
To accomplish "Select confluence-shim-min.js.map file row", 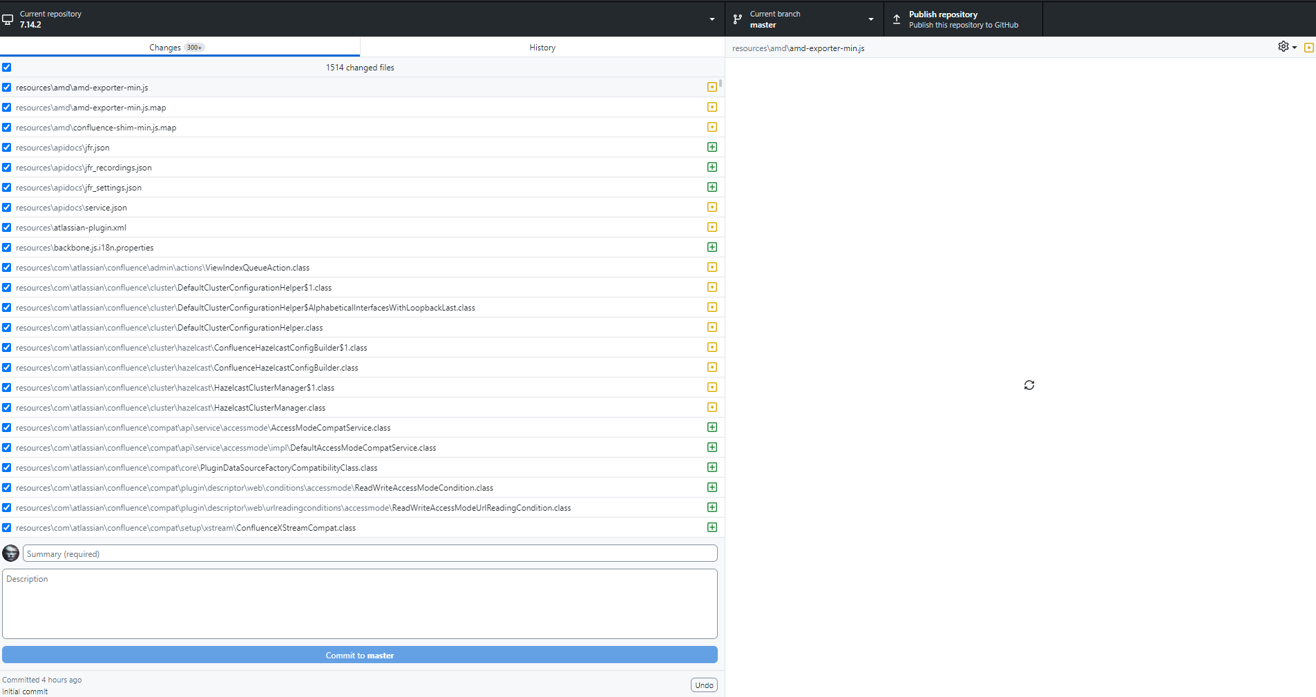I will [362, 127].
